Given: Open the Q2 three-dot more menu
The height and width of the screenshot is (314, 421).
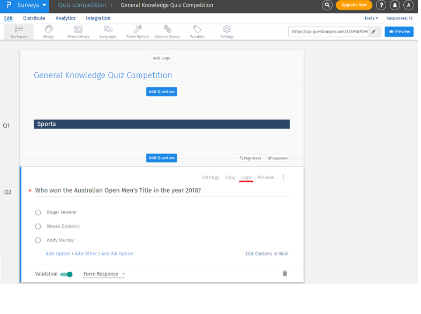Looking at the screenshot, I should tap(283, 177).
